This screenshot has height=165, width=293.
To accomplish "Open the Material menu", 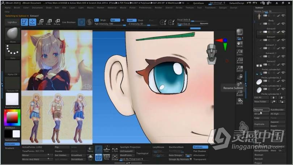I will tap(112, 8).
